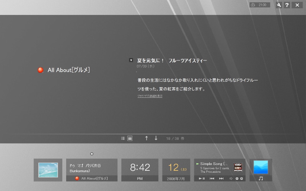Open settings with the wrench icon
Viewport: 306px width, 191px height.
click(x=279, y=5)
